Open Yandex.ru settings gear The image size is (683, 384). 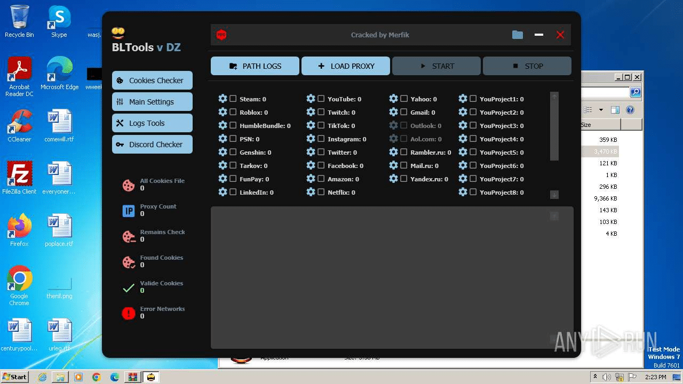393,179
